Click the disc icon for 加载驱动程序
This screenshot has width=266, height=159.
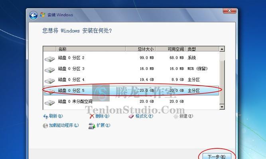point(45,126)
